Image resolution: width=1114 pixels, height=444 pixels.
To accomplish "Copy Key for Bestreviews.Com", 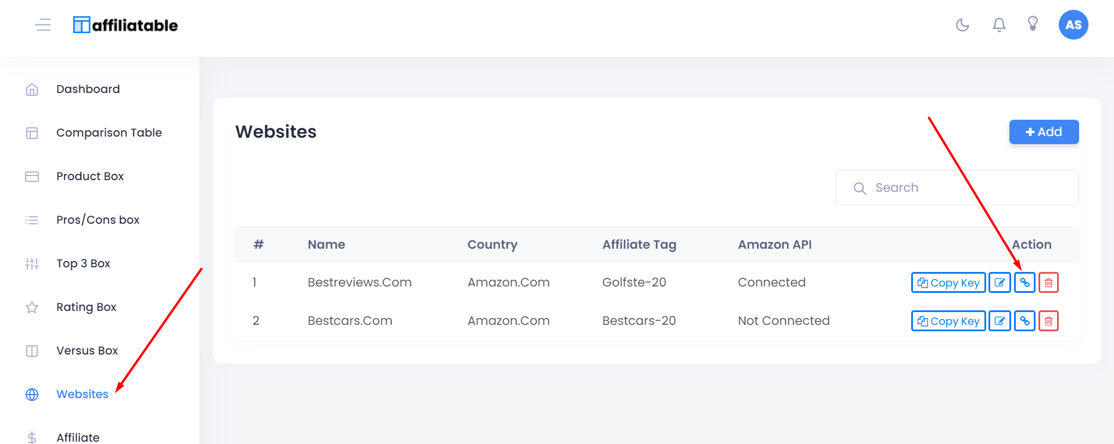I will [948, 282].
